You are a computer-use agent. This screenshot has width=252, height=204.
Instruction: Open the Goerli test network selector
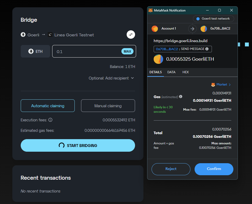pyautogui.click(x=213, y=19)
